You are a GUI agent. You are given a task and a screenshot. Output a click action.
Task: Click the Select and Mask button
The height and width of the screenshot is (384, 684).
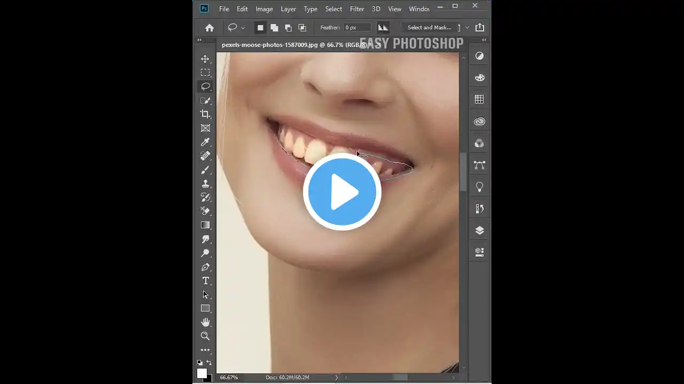tap(429, 27)
